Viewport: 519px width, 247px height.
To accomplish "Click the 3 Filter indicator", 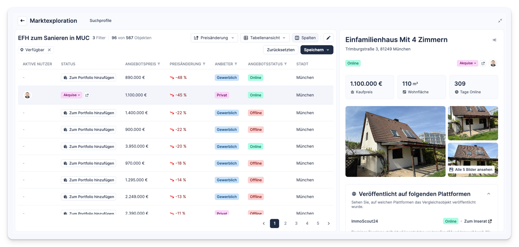I will pos(99,38).
